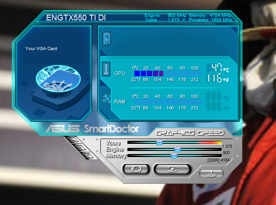Screen dimensions: 276x205
Task: Click the 900 Engine slider value
Action: coord(226,152)
